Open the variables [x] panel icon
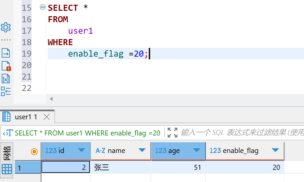 click(6, 79)
